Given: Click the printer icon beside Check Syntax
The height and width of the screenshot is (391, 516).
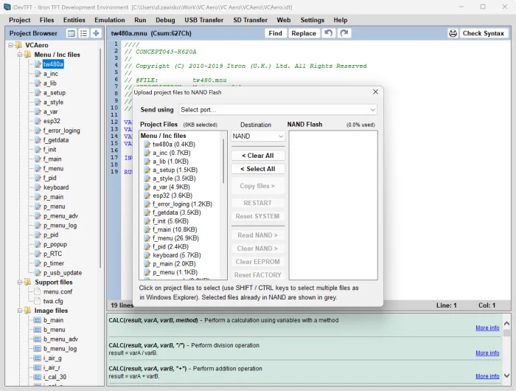Looking at the screenshot, I should [x=453, y=33].
